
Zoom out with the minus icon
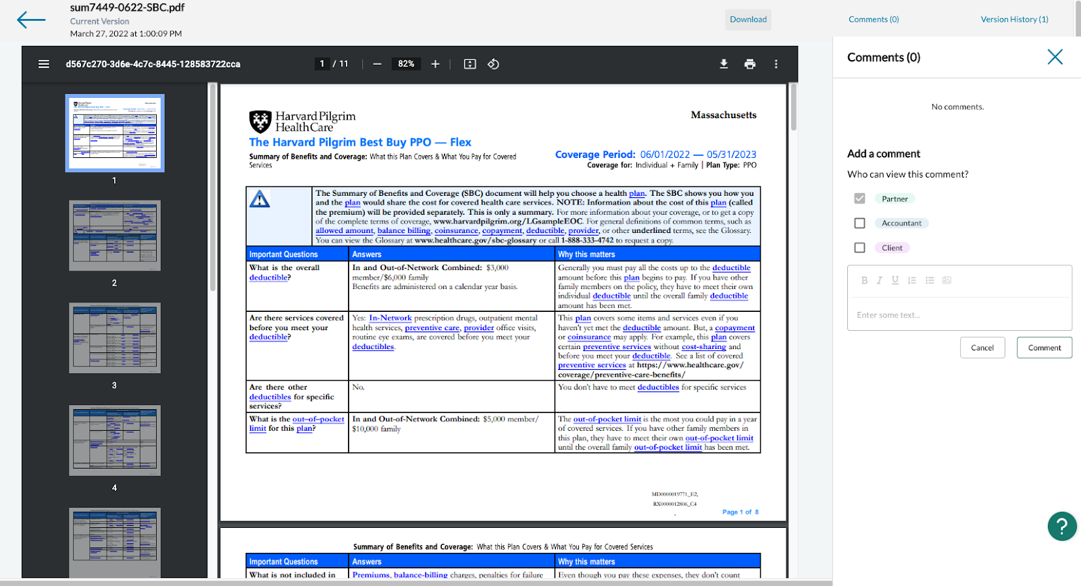coord(377,64)
